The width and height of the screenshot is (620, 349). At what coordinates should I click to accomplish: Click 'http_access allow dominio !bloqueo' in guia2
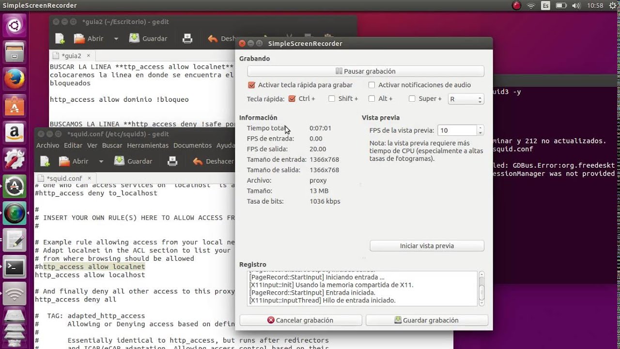(x=119, y=99)
